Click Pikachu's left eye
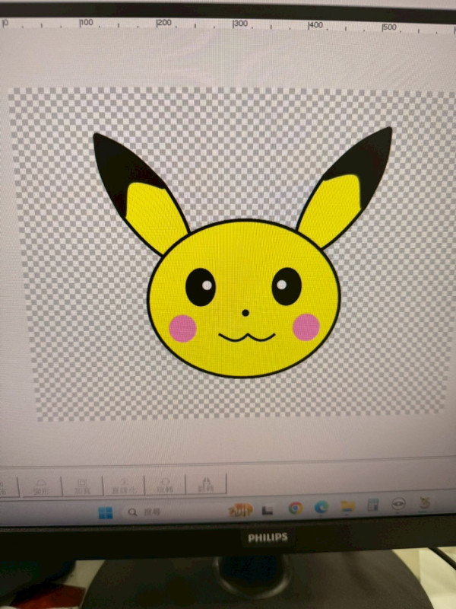The image size is (456, 609). point(201,287)
